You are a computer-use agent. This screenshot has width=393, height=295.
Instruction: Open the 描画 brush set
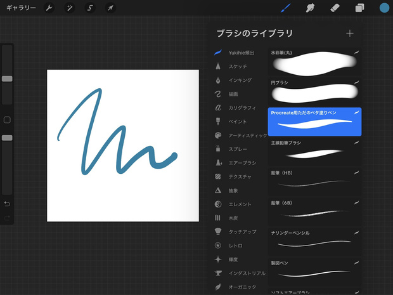pos(240,94)
